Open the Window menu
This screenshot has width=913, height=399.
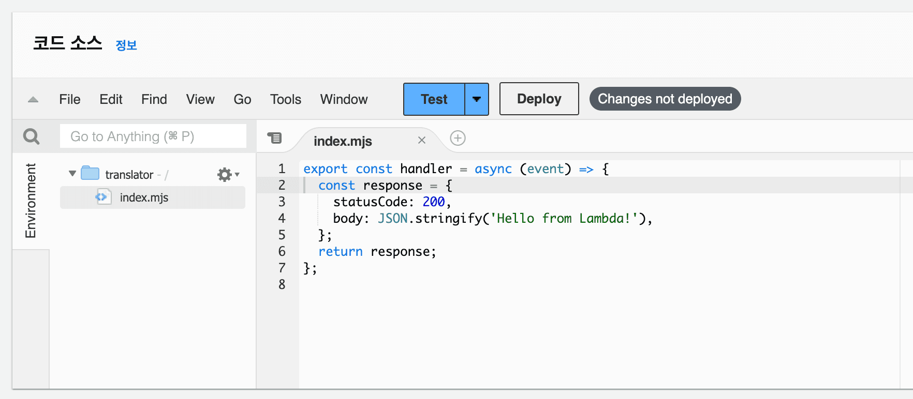tap(344, 99)
